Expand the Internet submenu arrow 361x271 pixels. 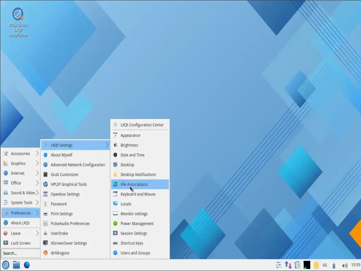pos(37,173)
